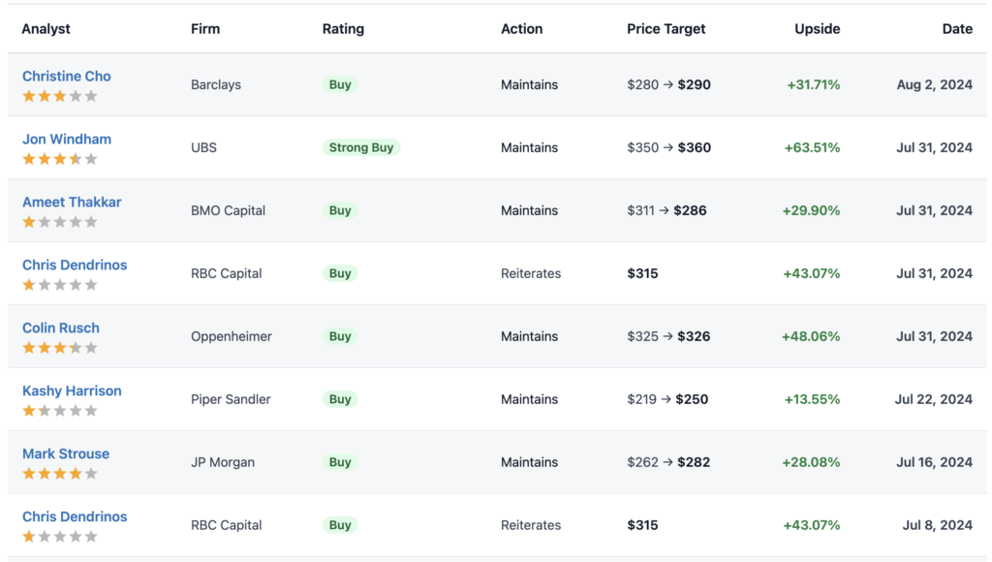Click Mark Strouse's four-star rating
The height and width of the screenshot is (562, 992).
pos(60,474)
